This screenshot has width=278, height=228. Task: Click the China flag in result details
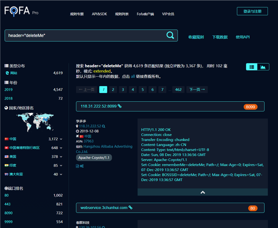point(81,136)
